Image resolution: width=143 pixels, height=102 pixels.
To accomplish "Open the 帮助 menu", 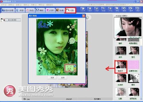I will (41, 5).
